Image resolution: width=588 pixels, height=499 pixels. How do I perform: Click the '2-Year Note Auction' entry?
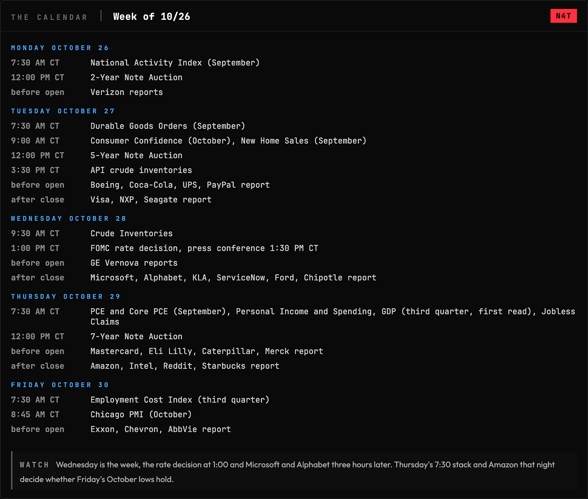tap(136, 77)
